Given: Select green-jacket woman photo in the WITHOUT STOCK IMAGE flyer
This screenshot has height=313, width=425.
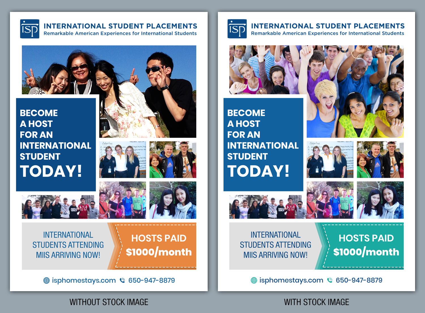Looking at the screenshot, I should coord(173,160).
